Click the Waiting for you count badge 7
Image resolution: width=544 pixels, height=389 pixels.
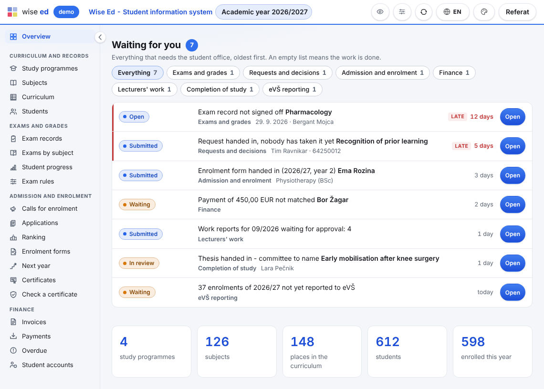point(192,45)
